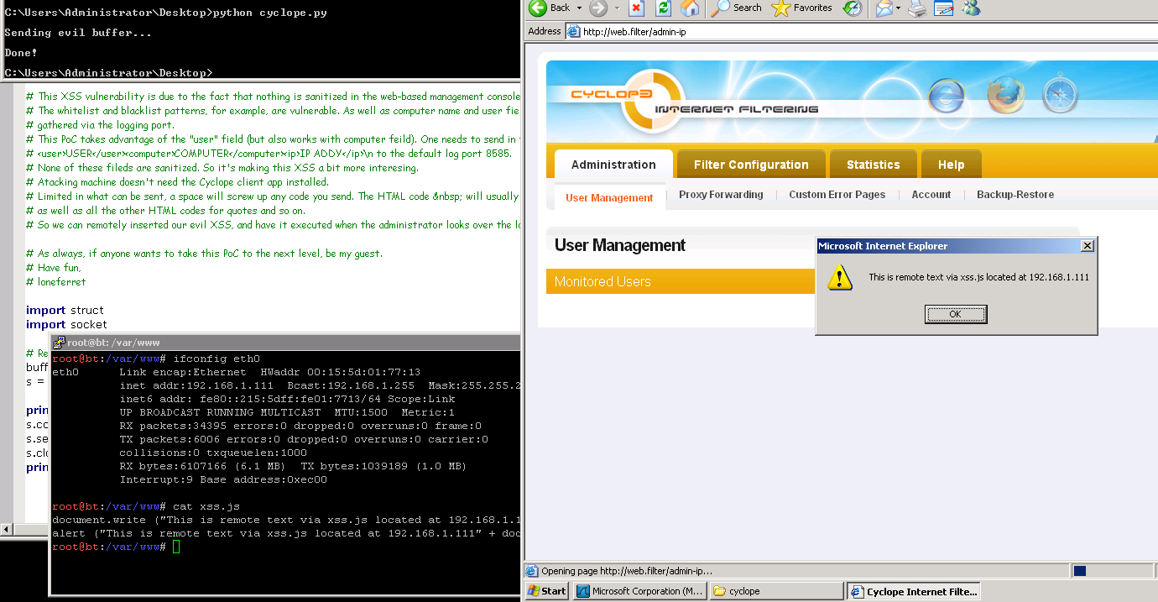Click the grey Forward arrow in Internet Explorer

click(598, 8)
